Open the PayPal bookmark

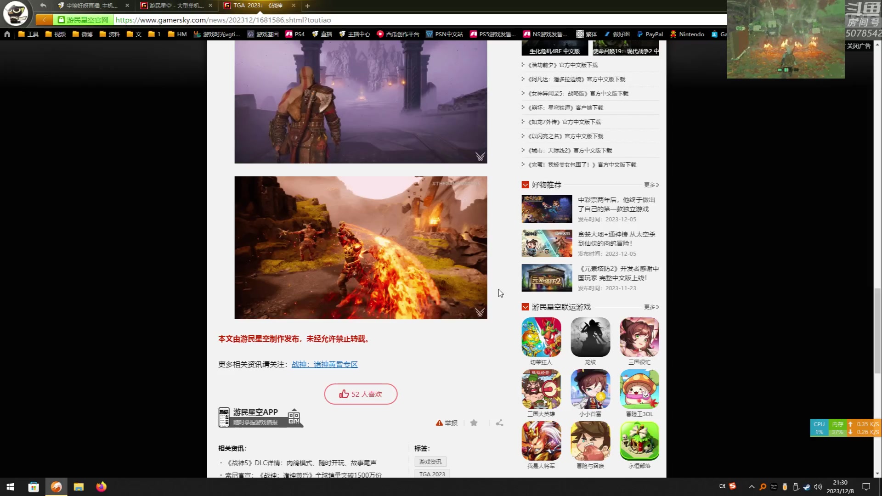[650, 34]
